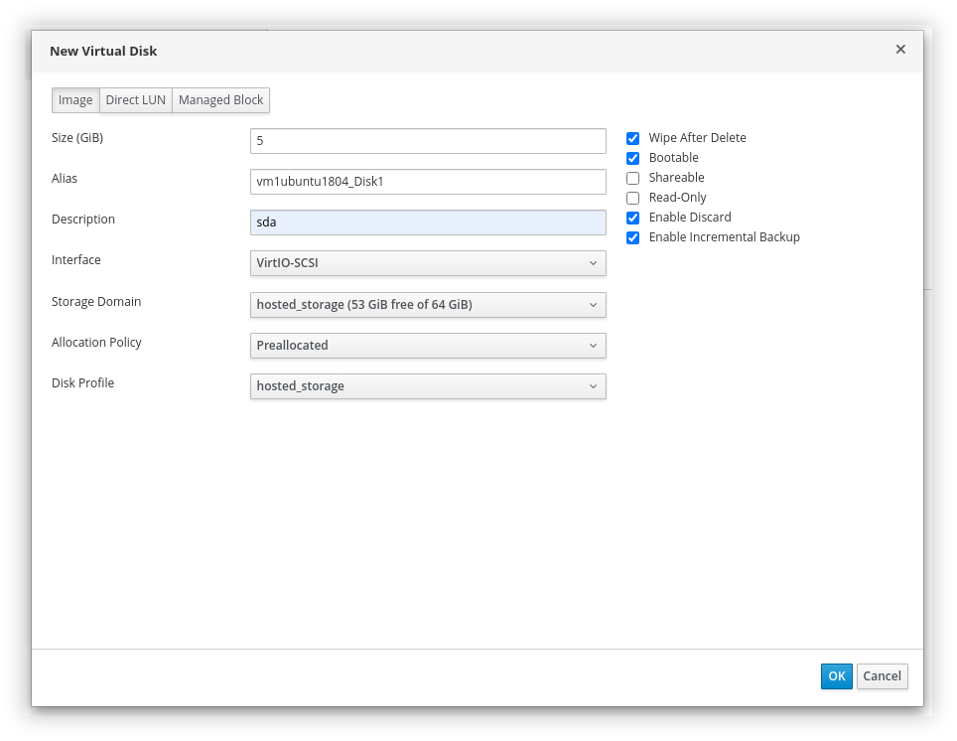
Task: Select the Image tab
Action: [x=75, y=100]
